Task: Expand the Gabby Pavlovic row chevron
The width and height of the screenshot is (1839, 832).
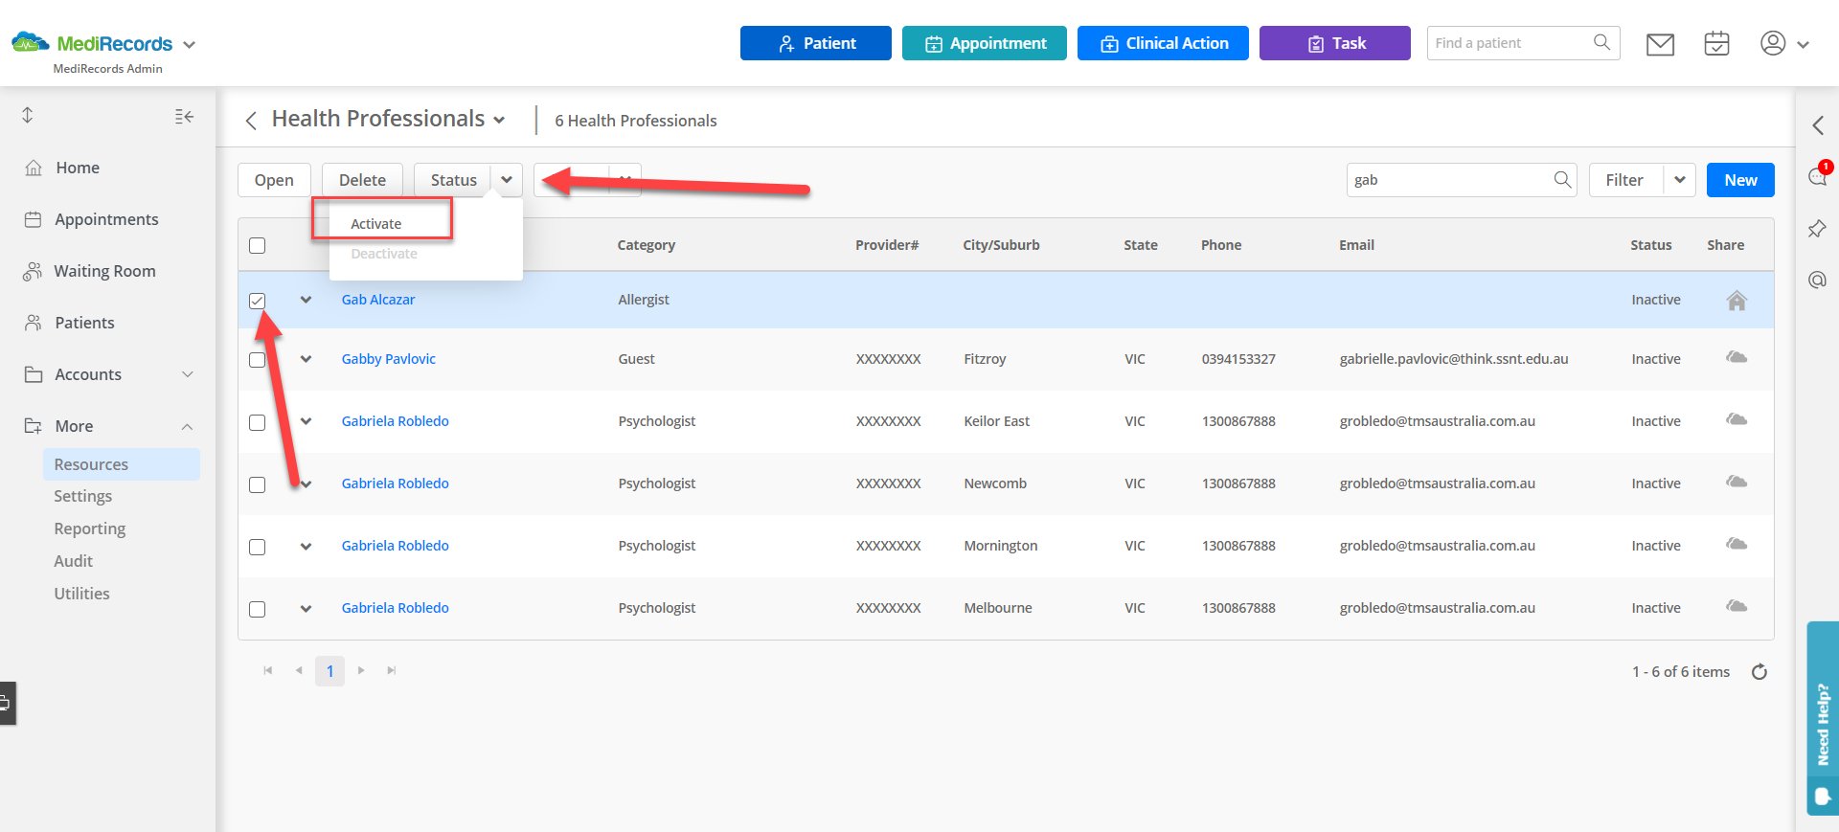Action: coord(306,359)
